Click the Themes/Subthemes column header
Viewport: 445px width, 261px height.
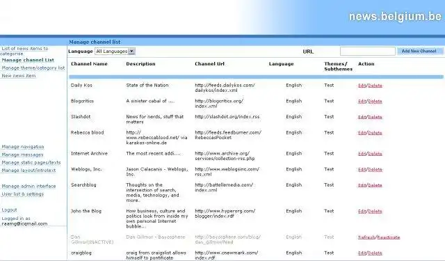point(339,66)
